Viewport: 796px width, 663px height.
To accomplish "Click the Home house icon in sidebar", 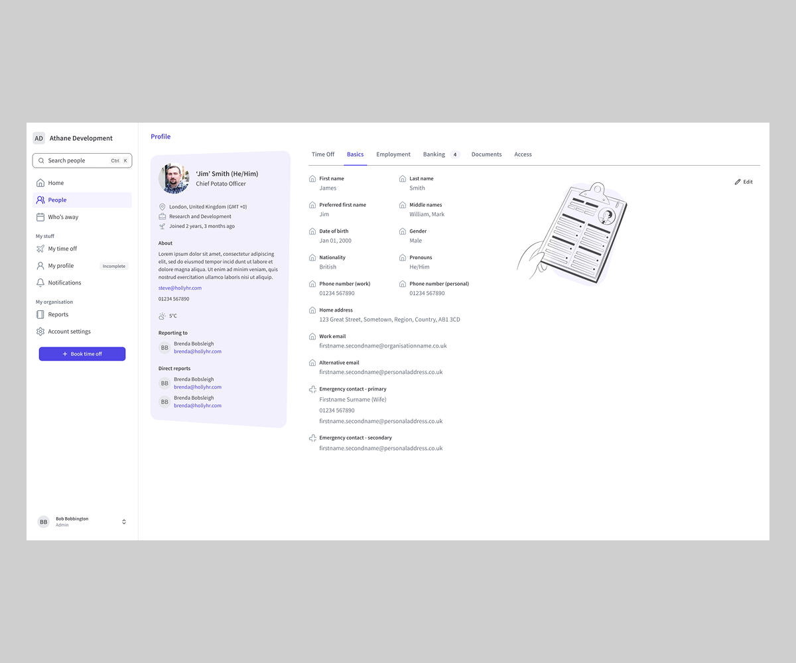I will 40,183.
